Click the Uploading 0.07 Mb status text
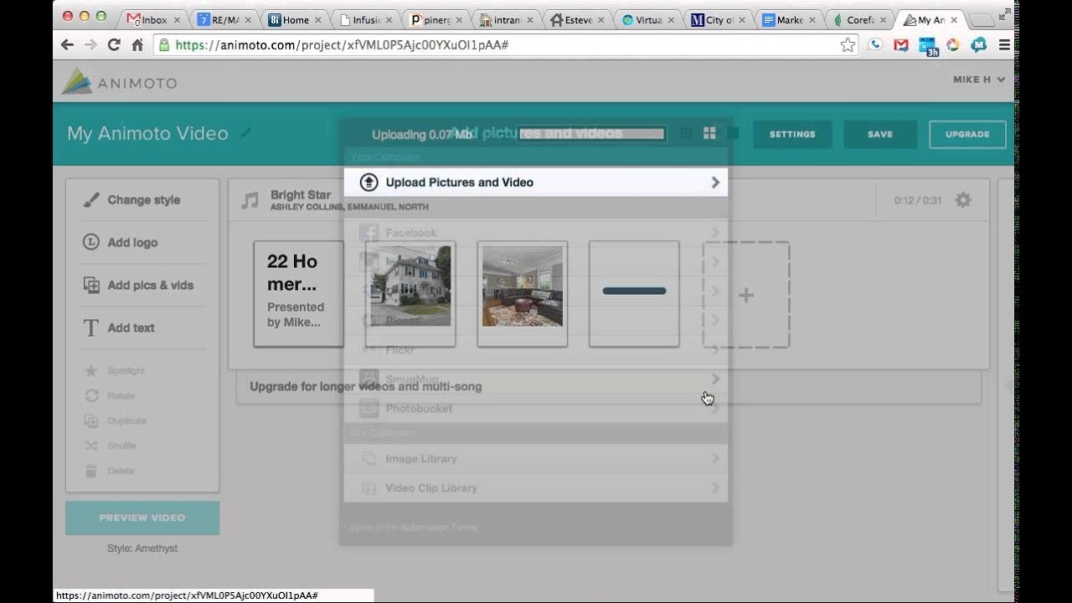Image resolution: width=1072 pixels, height=603 pixels. click(x=422, y=134)
